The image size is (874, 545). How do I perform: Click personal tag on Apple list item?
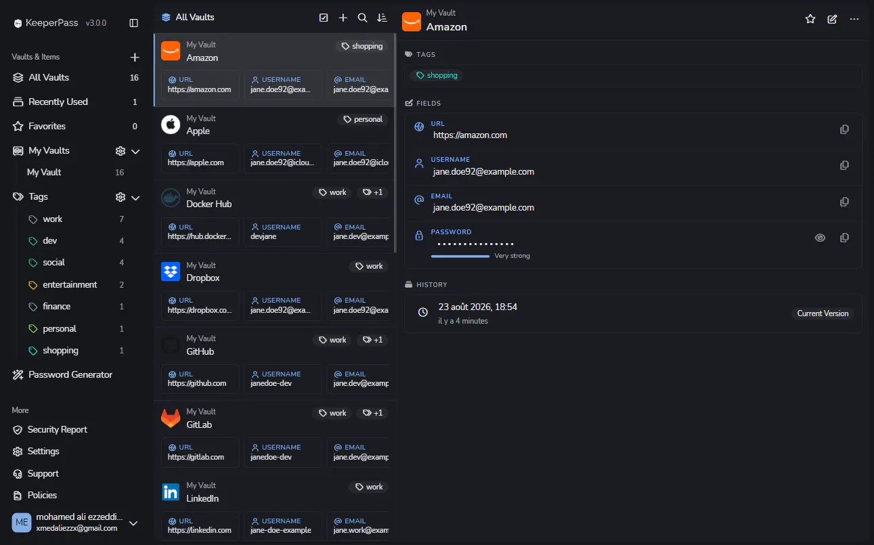(363, 119)
